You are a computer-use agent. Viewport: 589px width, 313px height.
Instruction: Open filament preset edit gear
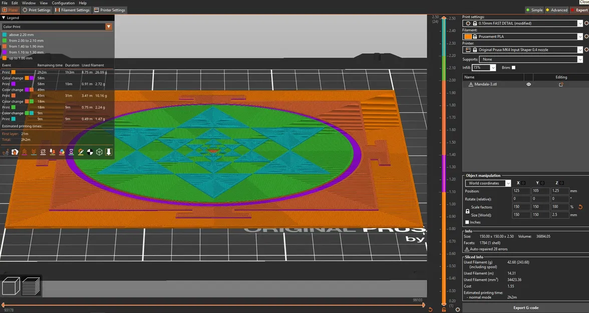[586, 37]
